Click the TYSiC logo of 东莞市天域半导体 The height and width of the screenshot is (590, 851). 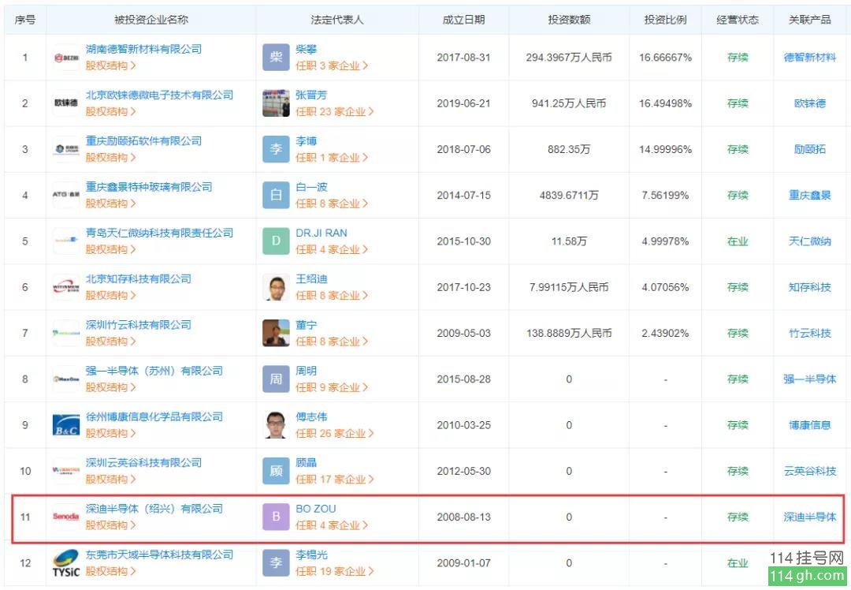66,563
